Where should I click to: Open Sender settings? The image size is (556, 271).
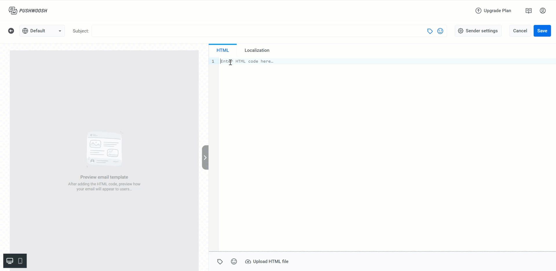coord(478,31)
